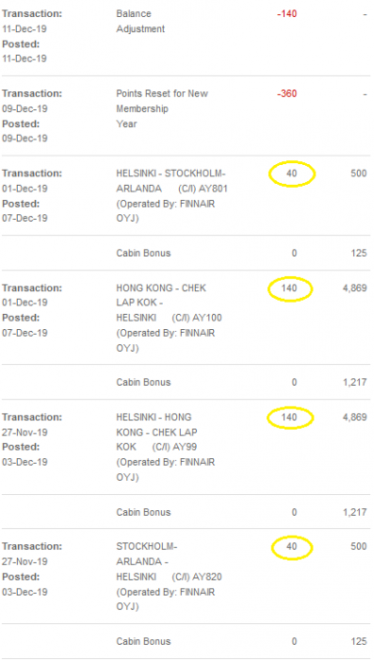Select the -360 points reset value
This screenshot has height=660, width=374.
click(x=287, y=93)
